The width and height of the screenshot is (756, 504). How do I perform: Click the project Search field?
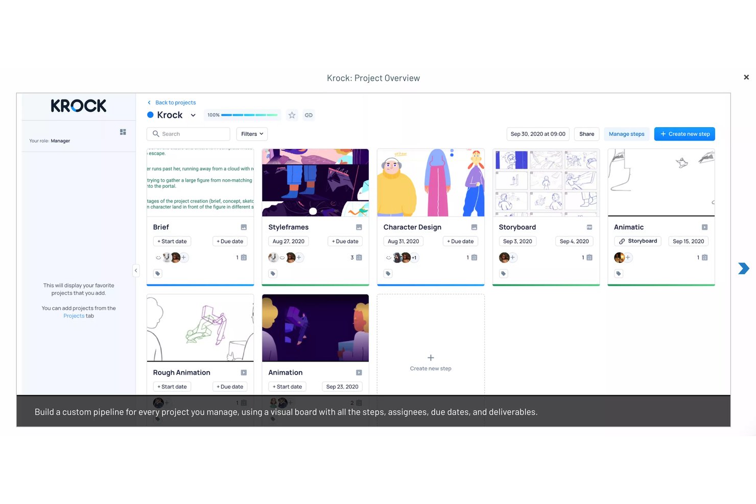(188, 134)
